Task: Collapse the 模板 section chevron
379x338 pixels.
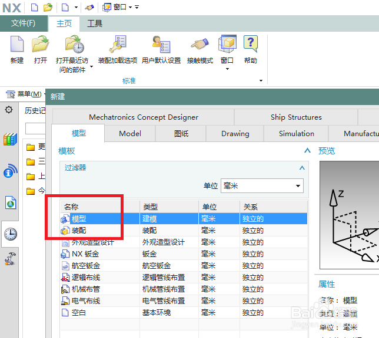Action: [x=307, y=151]
